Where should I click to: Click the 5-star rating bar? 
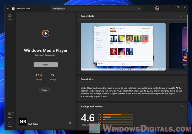(x=118, y=115)
